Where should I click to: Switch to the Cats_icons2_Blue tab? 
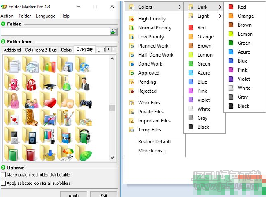tap(41, 50)
